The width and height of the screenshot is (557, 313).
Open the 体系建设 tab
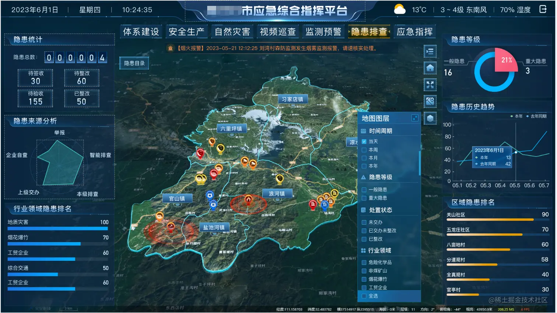tap(141, 32)
